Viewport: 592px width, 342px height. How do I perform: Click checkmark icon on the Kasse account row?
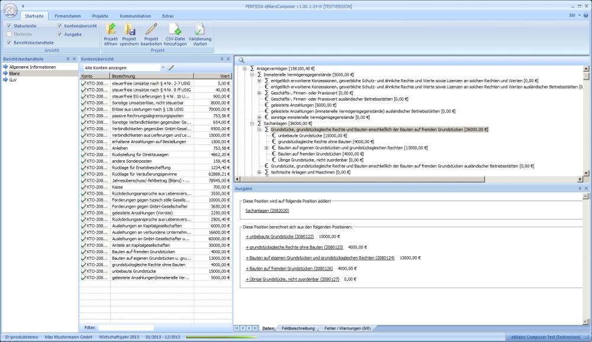[83, 187]
